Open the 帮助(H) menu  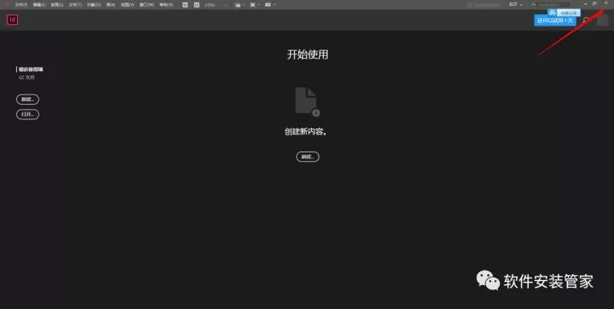[166, 5]
